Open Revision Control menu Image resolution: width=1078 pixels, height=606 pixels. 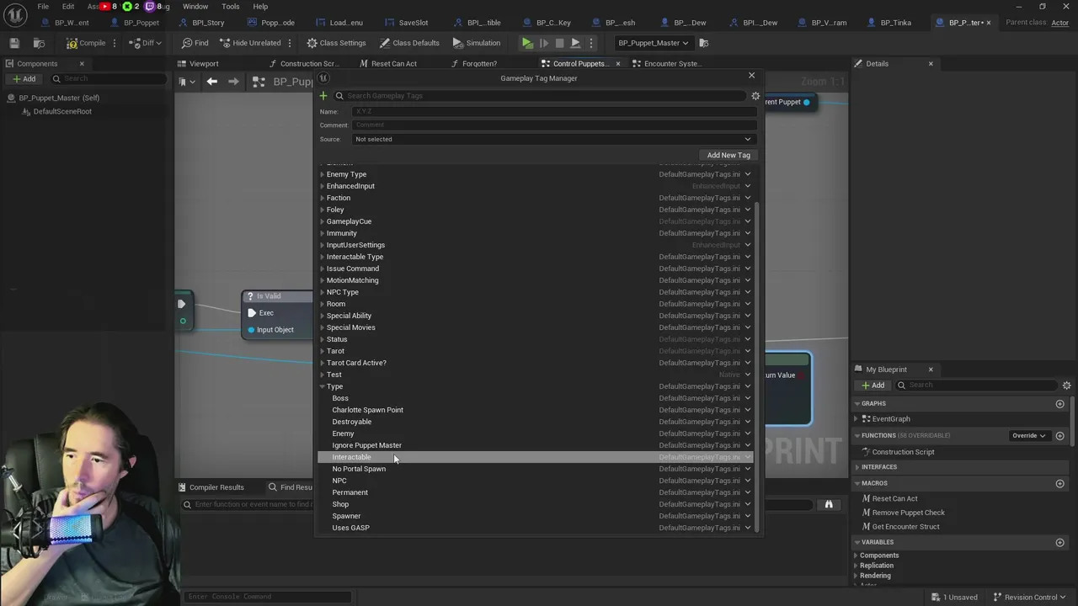(1029, 597)
